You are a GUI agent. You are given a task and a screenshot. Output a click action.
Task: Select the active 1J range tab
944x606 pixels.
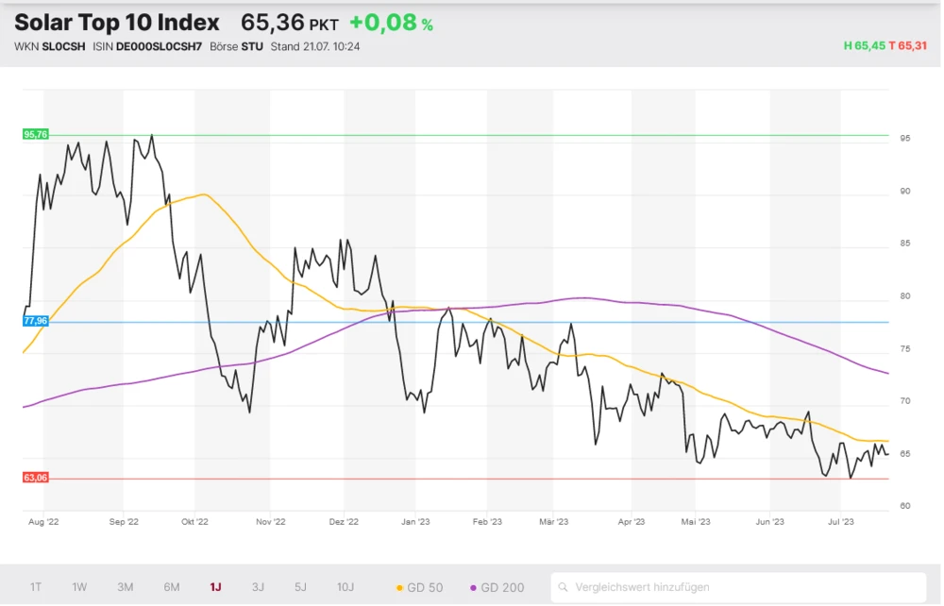[x=215, y=587]
